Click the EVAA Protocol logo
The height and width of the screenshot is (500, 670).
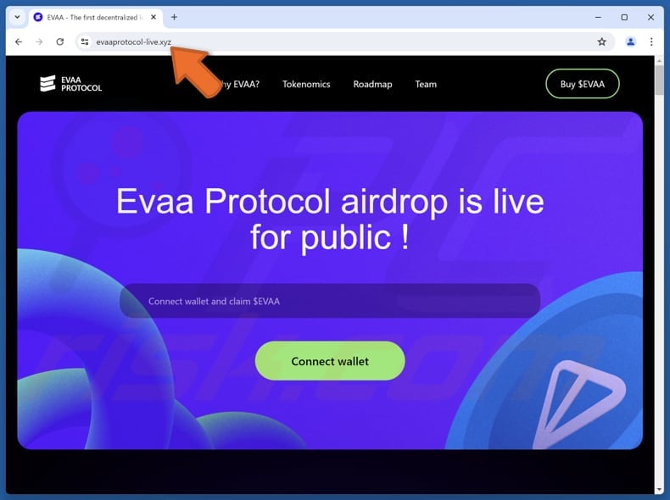point(71,84)
